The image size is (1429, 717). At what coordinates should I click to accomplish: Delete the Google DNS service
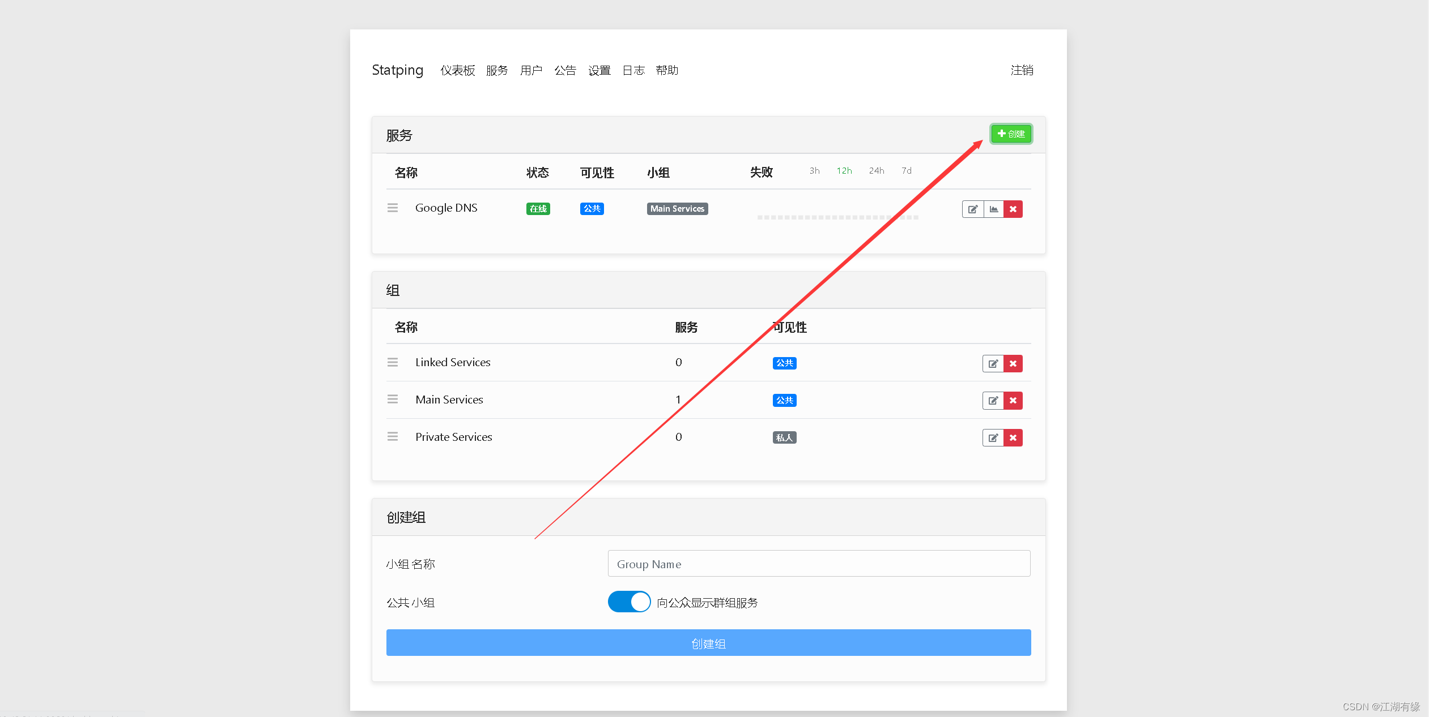coord(1013,209)
